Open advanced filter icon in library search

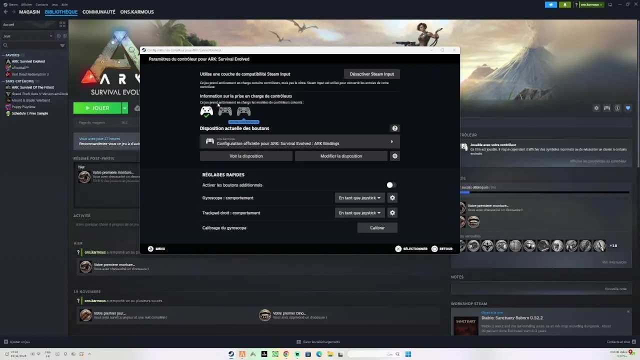[x=62, y=45]
